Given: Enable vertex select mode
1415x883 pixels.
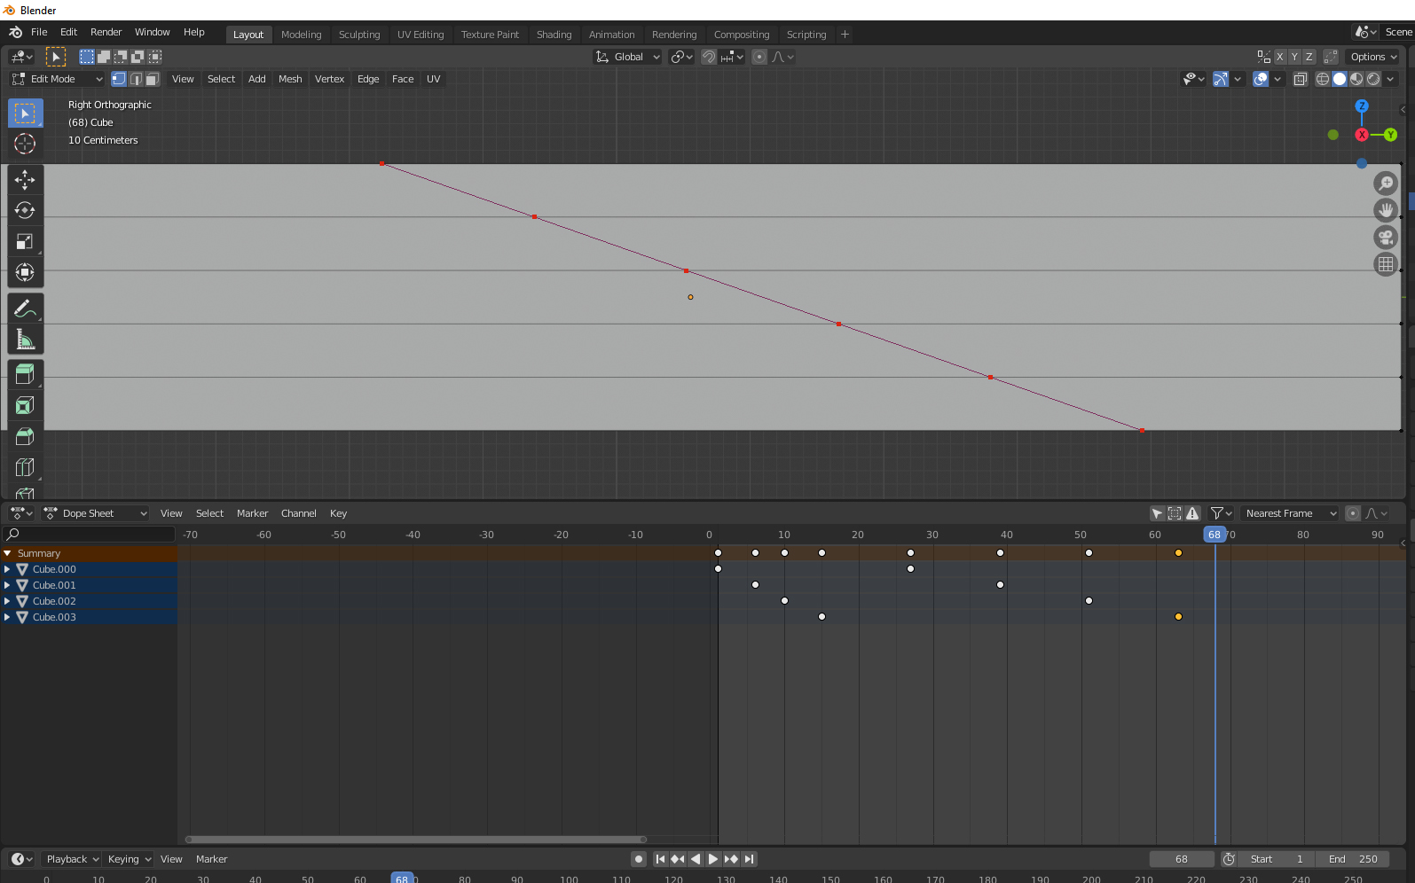Looking at the screenshot, I should pos(119,79).
